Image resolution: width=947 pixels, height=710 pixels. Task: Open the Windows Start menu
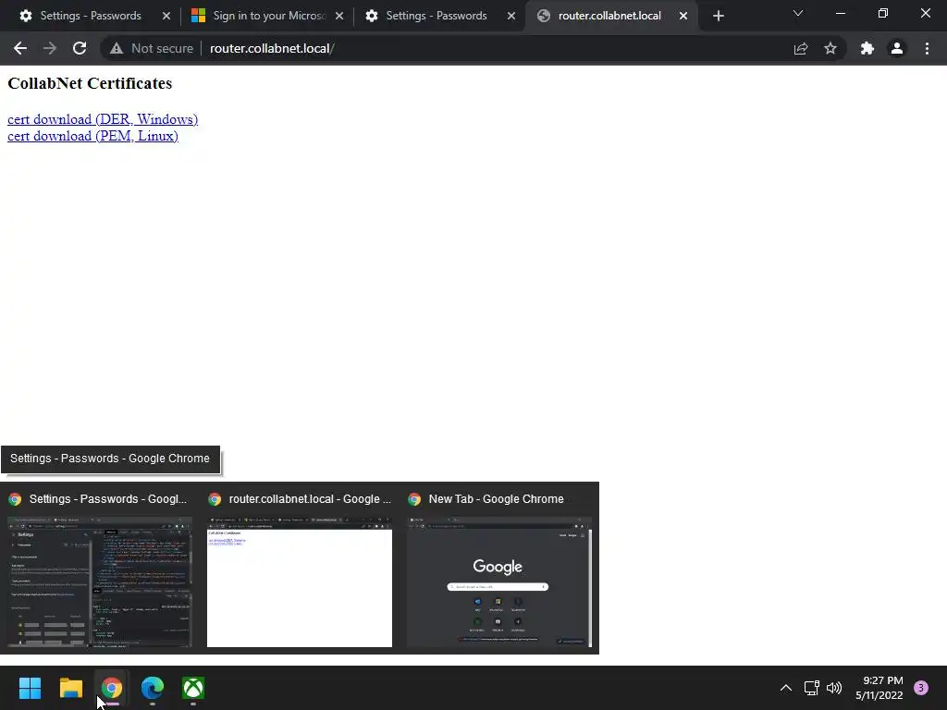pos(30,688)
